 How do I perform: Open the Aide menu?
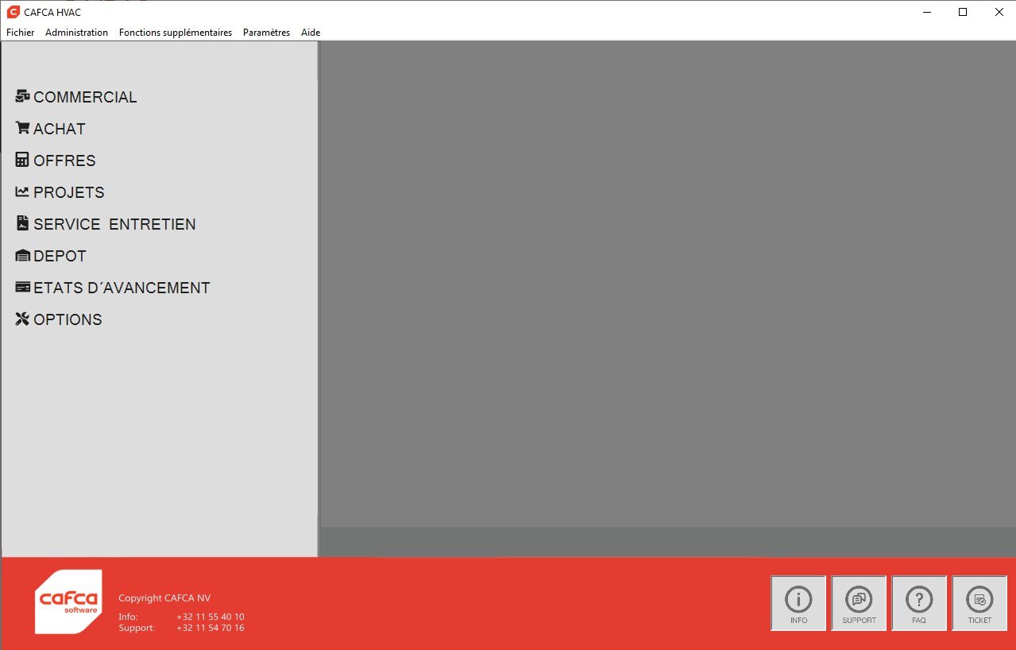(311, 33)
